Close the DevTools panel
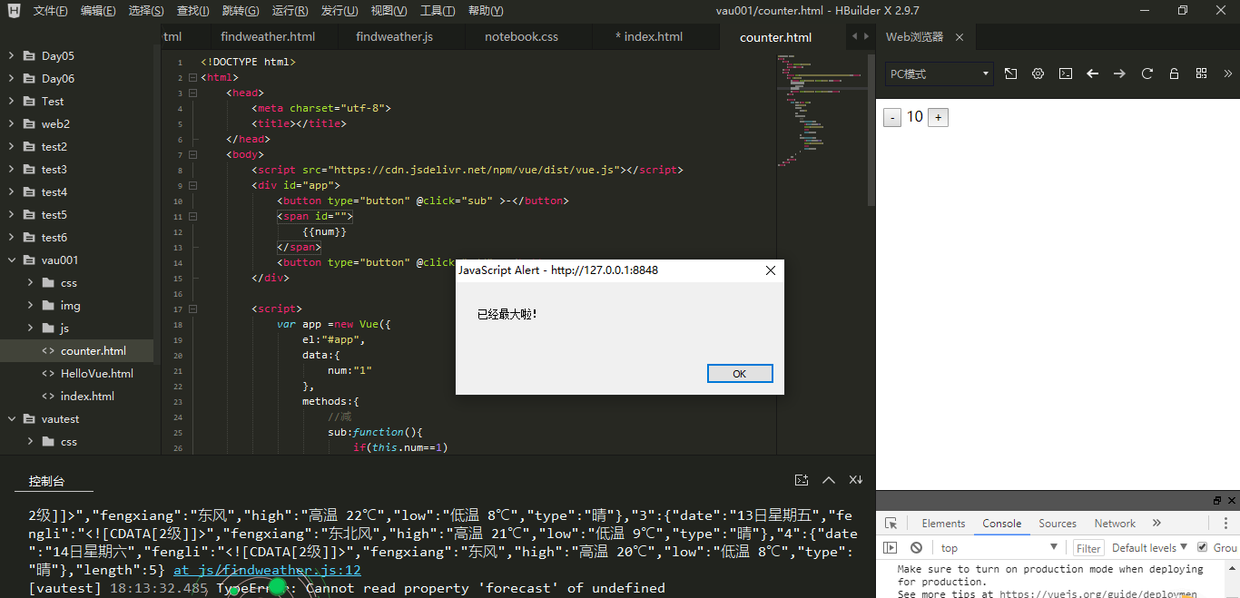The width and height of the screenshot is (1240, 598). (x=1232, y=500)
